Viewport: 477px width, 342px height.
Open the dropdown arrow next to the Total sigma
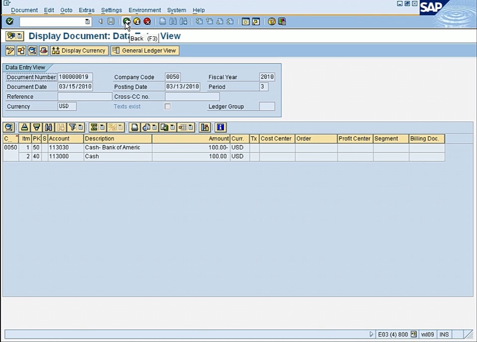102,127
